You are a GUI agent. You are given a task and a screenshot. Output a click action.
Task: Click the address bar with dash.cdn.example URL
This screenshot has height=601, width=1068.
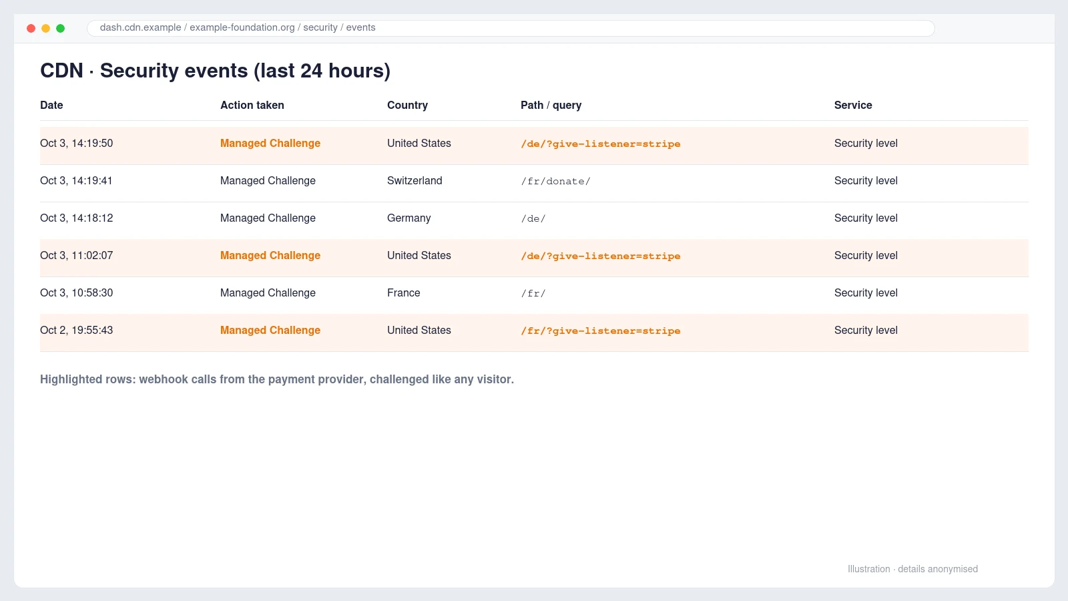[x=511, y=28]
